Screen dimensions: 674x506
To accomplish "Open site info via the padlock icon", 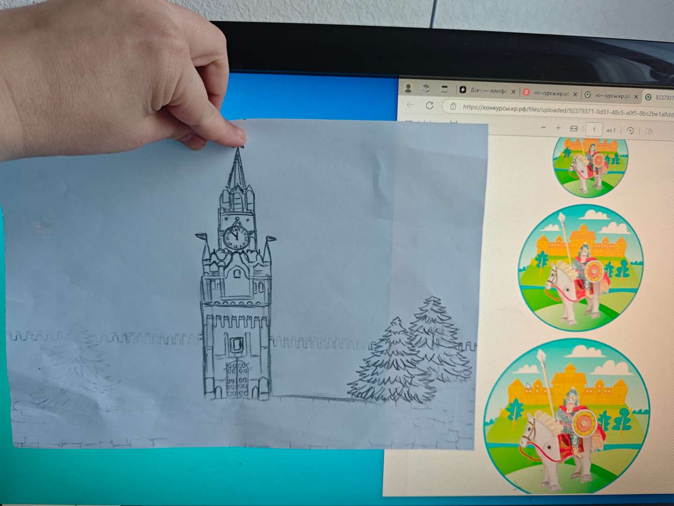I will point(454,107).
